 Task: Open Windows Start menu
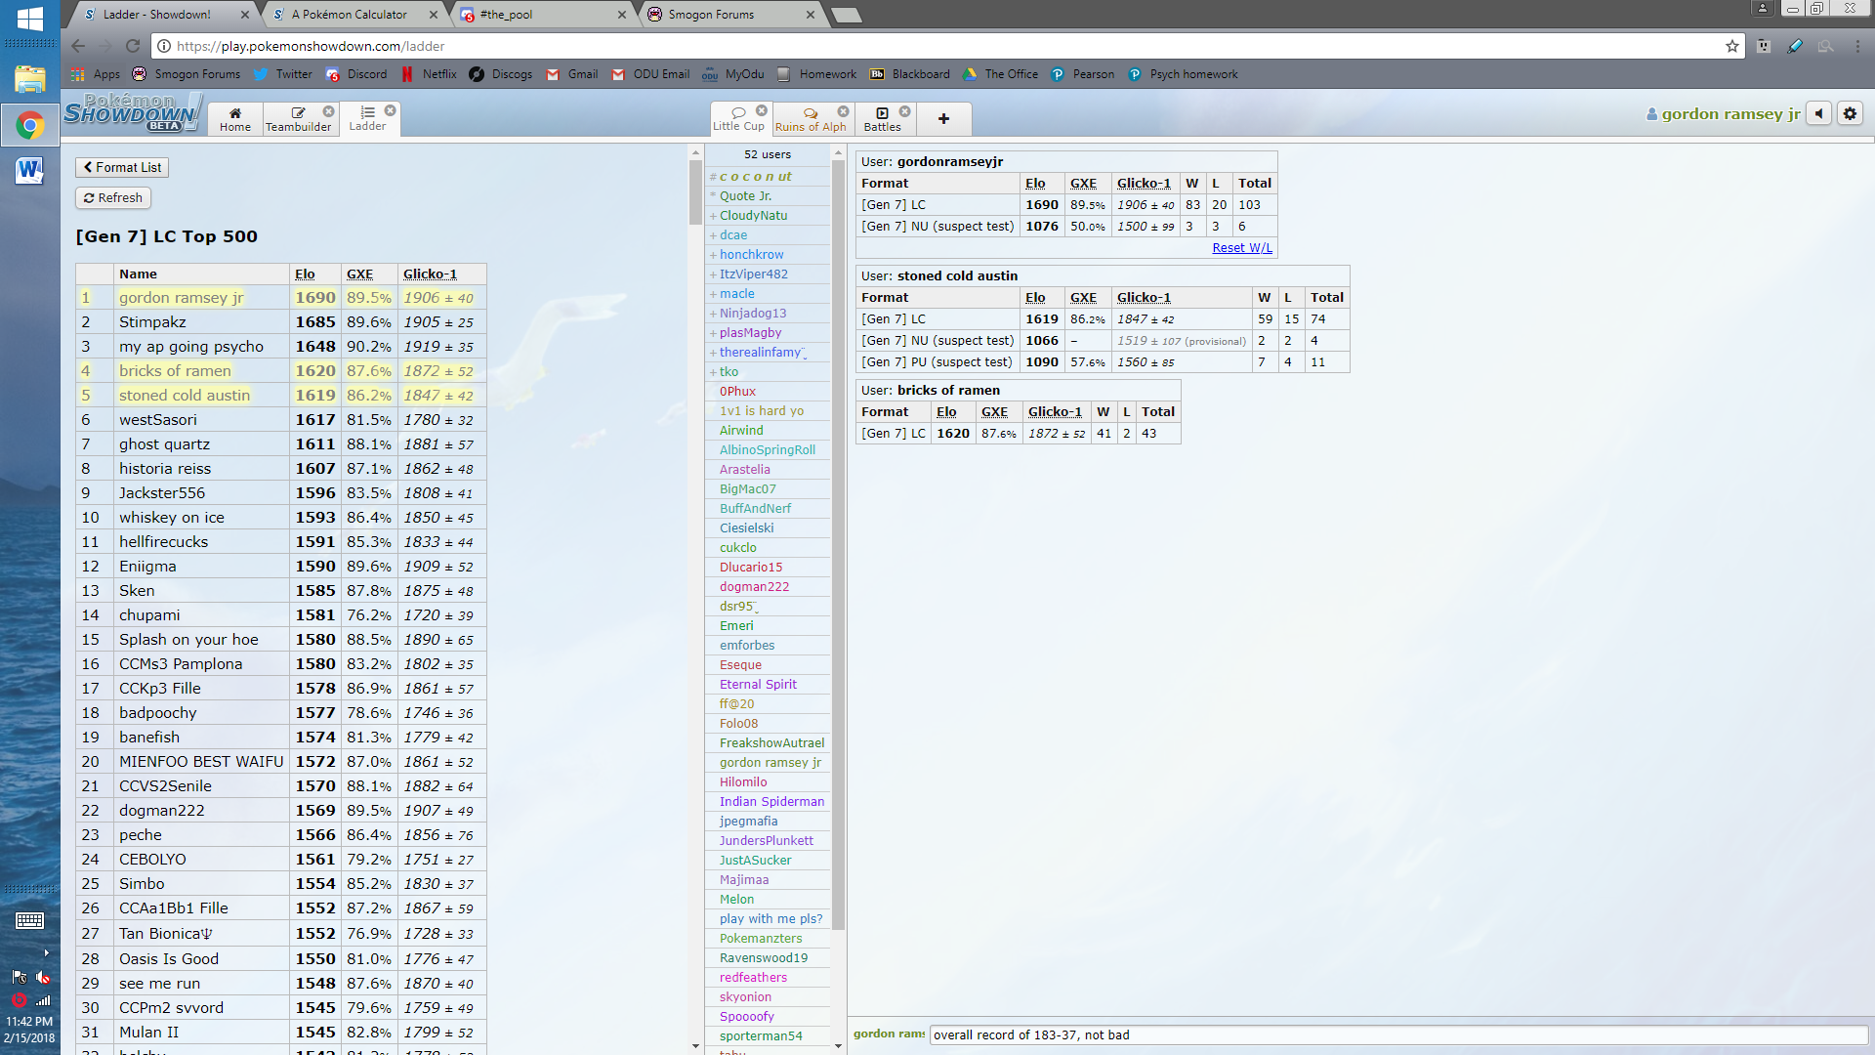pos(29,18)
